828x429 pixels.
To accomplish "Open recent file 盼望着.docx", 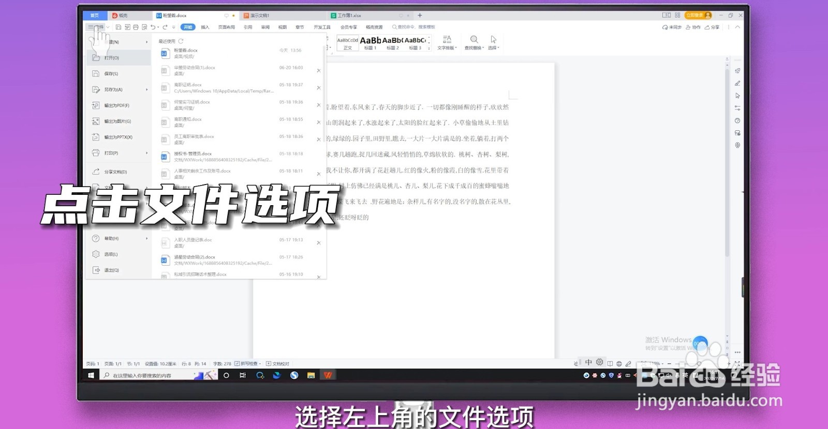I will pos(238,53).
